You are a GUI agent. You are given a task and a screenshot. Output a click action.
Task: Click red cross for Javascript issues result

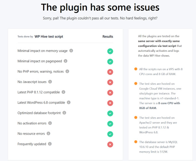[x=110, y=82]
